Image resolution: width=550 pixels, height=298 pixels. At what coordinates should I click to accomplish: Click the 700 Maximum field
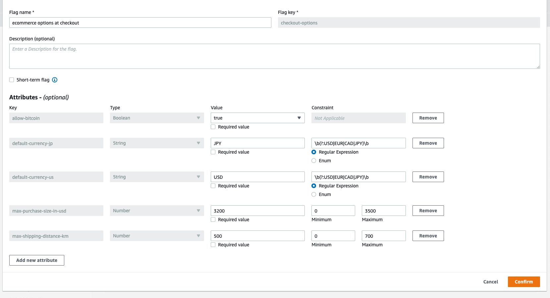coord(384,236)
